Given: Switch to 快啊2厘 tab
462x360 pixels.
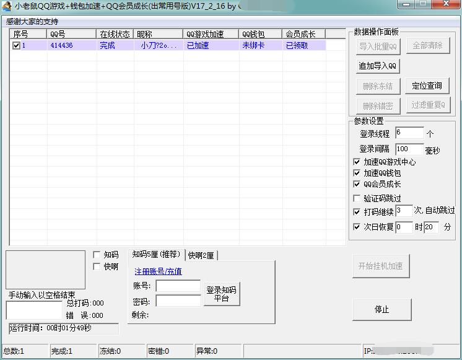Looking at the screenshot, I should pyautogui.click(x=201, y=255).
